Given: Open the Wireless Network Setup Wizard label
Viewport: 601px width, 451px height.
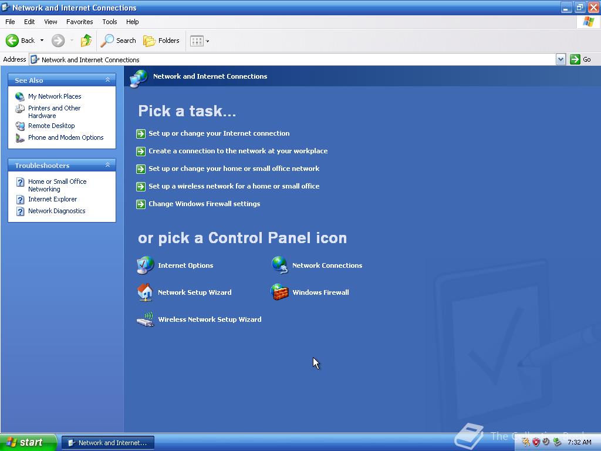Looking at the screenshot, I should click(x=210, y=319).
